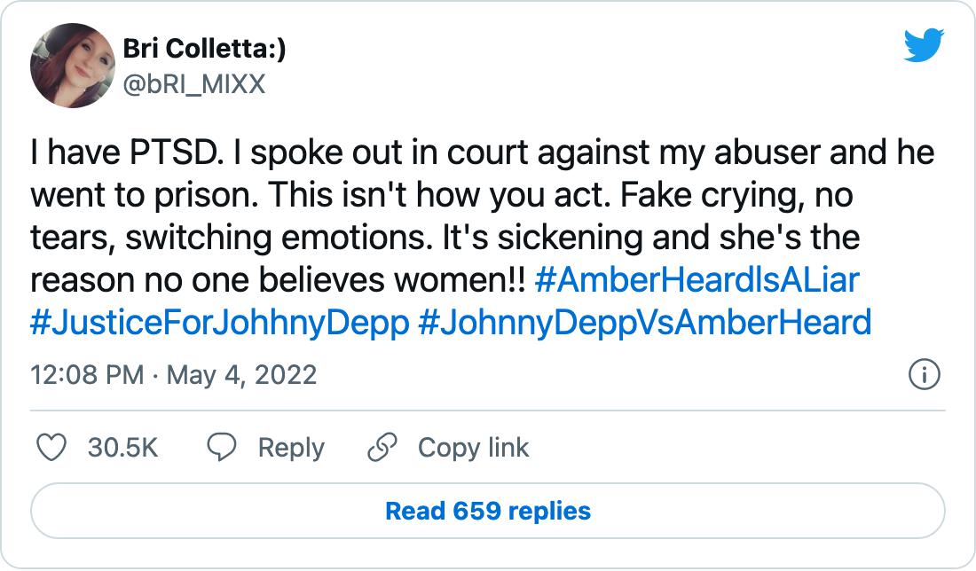
Task: Click the reply speech bubble icon
Action: [x=220, y=448]
